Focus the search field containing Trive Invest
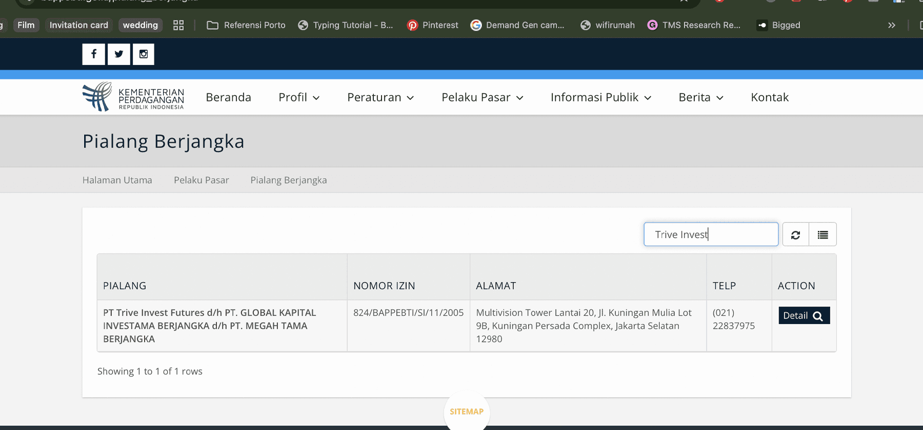The width and height of the screenshot is (923, 430). (711, 234)
